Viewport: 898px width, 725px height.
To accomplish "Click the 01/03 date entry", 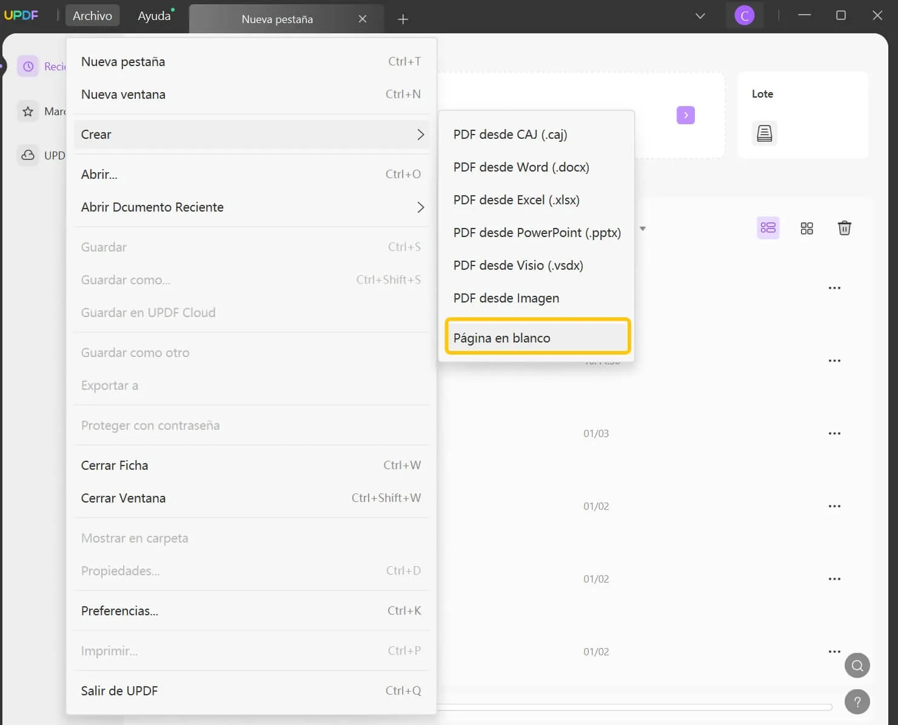I will coord(596,433).
